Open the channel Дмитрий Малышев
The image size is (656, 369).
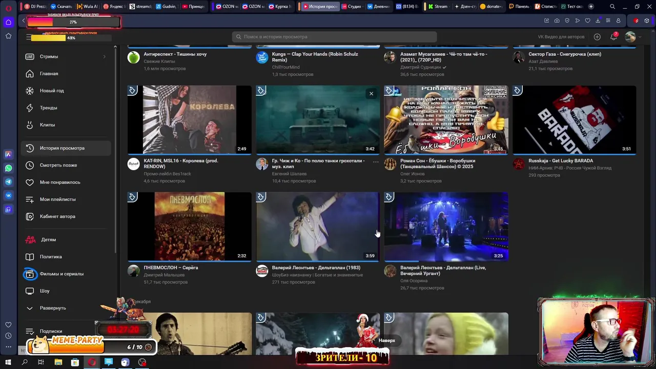[x=164, y=275]
